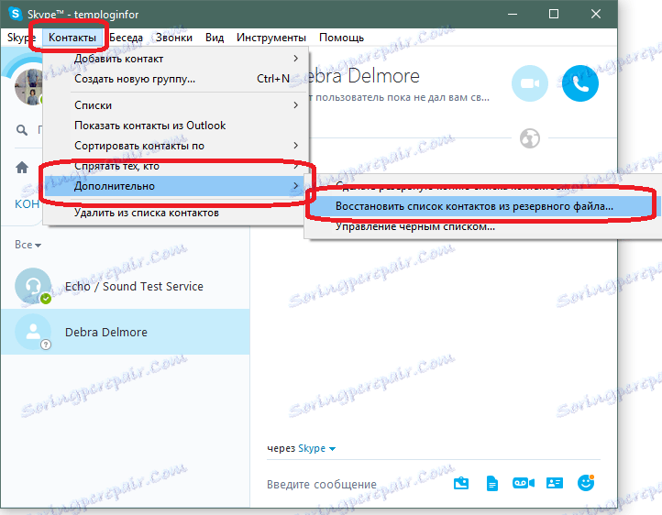Send a photo using the picture icon
The image size is (662, 515).
tap(461, 483)
